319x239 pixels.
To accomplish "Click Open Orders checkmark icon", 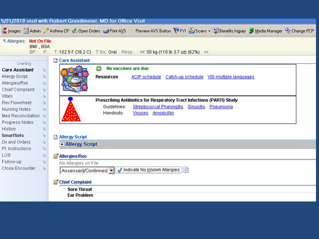I will [x=74, y=31].
